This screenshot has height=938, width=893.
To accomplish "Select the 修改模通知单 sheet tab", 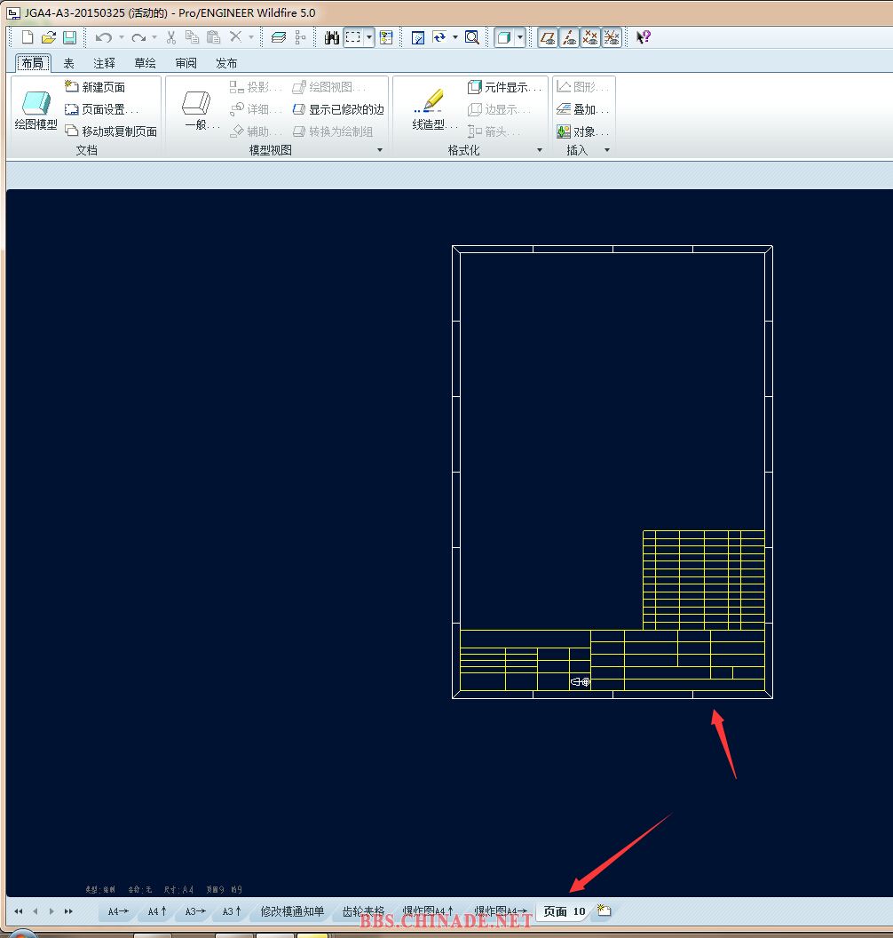I will (x=292, y=911).
